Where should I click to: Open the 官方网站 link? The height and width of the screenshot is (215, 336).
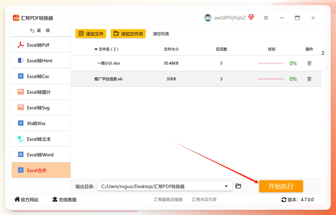pyautogui.click(x=26, y=200)
